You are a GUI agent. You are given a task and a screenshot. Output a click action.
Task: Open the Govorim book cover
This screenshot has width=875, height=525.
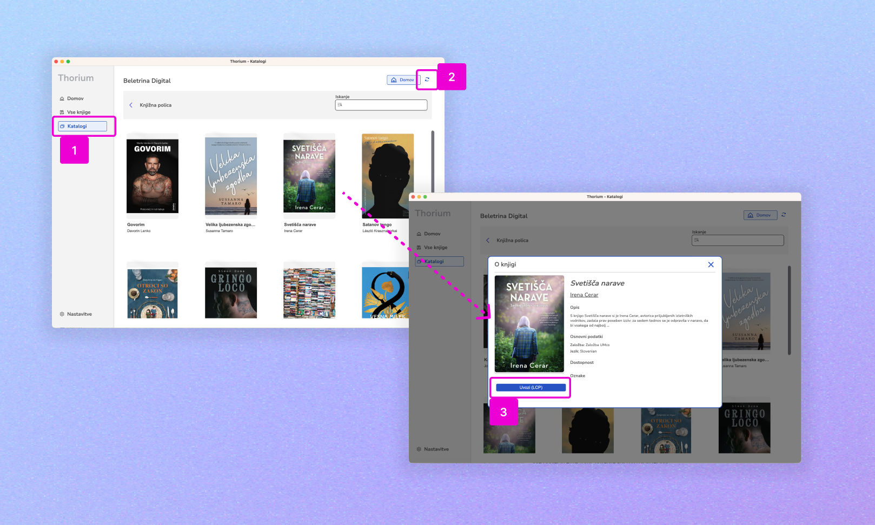pyautogui.click(x=153, y=176)
